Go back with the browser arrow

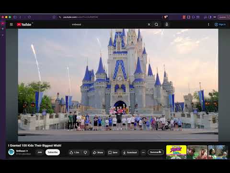coord(21,17)
